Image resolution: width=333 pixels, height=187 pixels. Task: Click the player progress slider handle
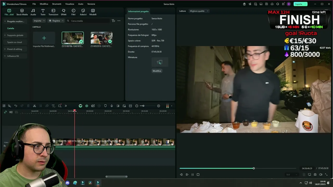[x=254, y=168]
